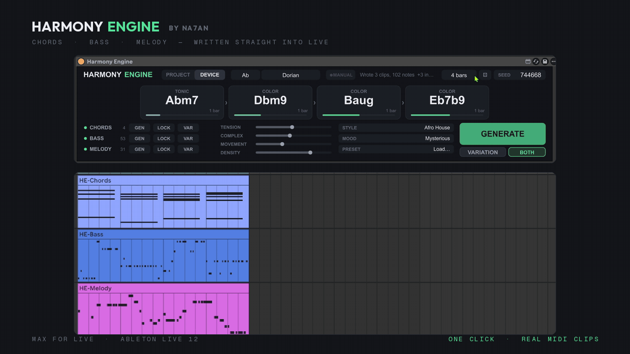Image resolution: width=630 pixels, height=354 pixels.
Task: Click the Melody note count '31'
Action: coord(123,149)
